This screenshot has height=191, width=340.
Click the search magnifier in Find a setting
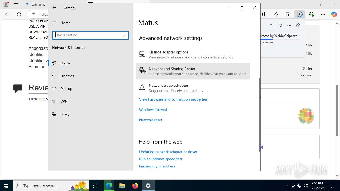(x=125, y=35)
